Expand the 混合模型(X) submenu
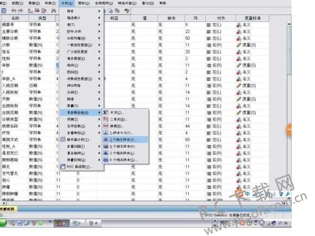This screenshot has width=315, height=236. tap(81, 59)
